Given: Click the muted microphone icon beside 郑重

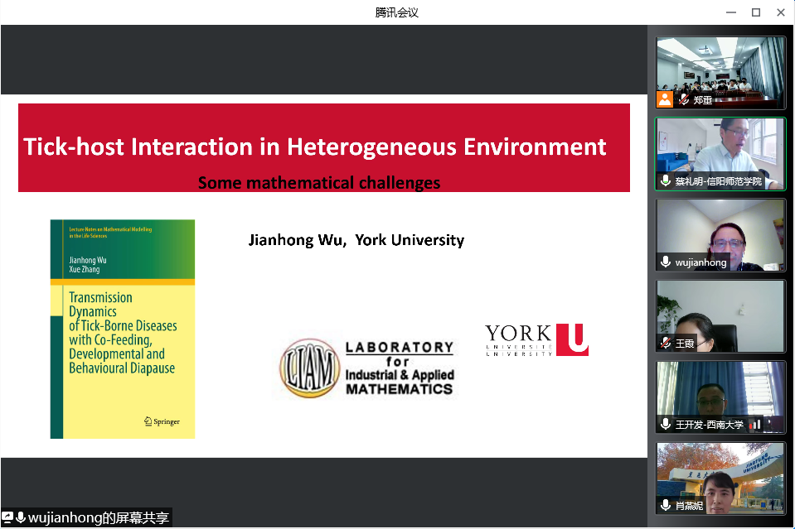Looking at the screenshot, I should click(x=684, y=99).
